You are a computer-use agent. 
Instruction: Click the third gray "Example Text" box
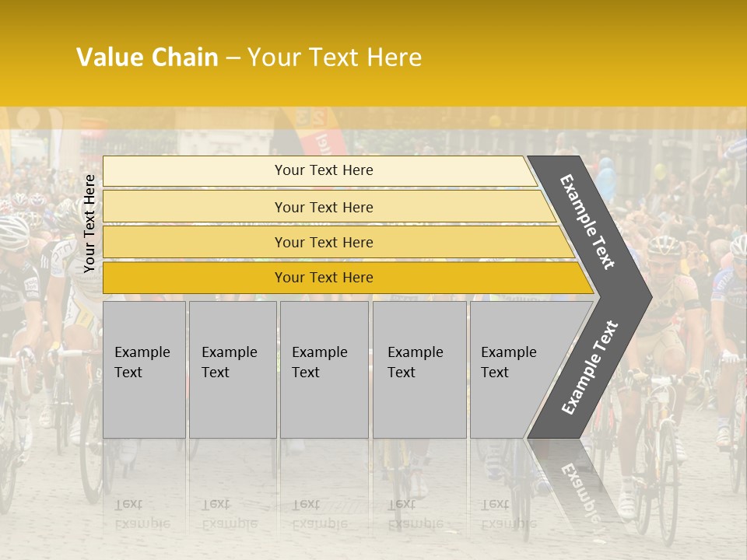pos(323,369)
